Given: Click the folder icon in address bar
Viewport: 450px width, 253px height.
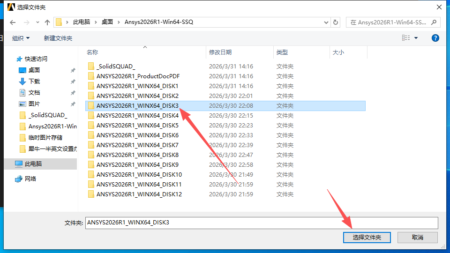Looking at the screenshot, I should point(59,22).
